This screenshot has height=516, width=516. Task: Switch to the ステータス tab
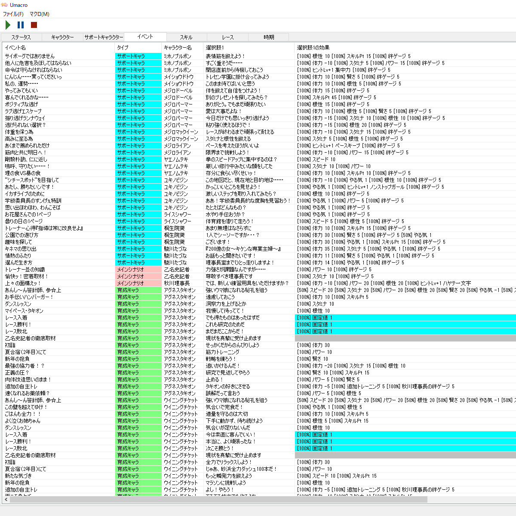21,37
